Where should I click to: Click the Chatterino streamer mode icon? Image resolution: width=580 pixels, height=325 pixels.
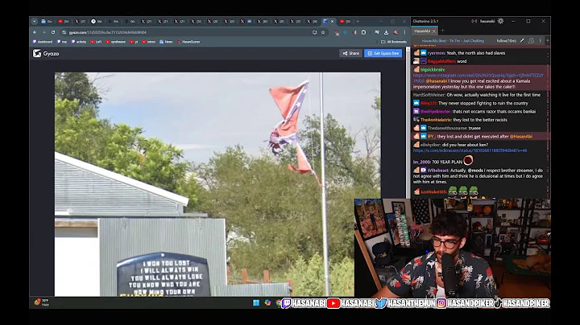(x=474, y=21)
